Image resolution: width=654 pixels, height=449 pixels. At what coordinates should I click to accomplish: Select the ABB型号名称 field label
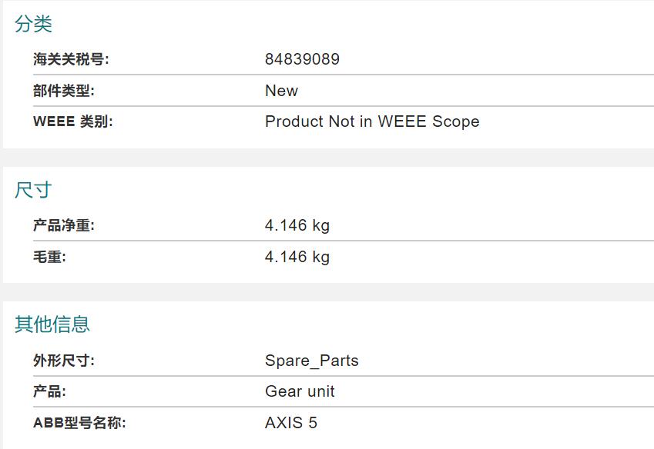coord(79,423)
